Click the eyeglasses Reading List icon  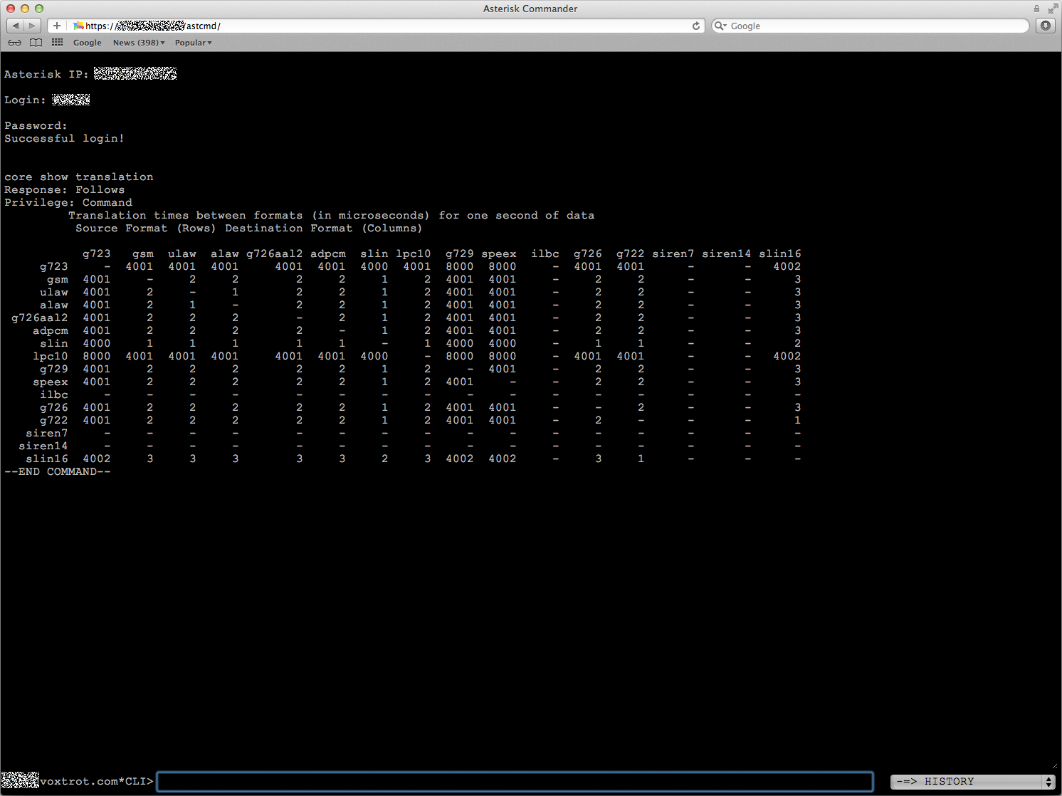14,43
